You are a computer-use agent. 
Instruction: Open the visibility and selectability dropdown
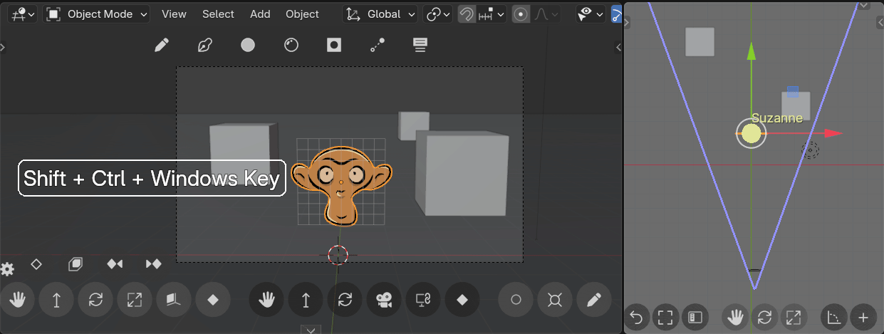click(x=591, y=14)
